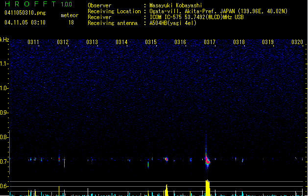Screen dimensions: 308x196
Task: Click the receiver text ICOM IC-575 53.7492 MHz
Action: coord(197,17)
